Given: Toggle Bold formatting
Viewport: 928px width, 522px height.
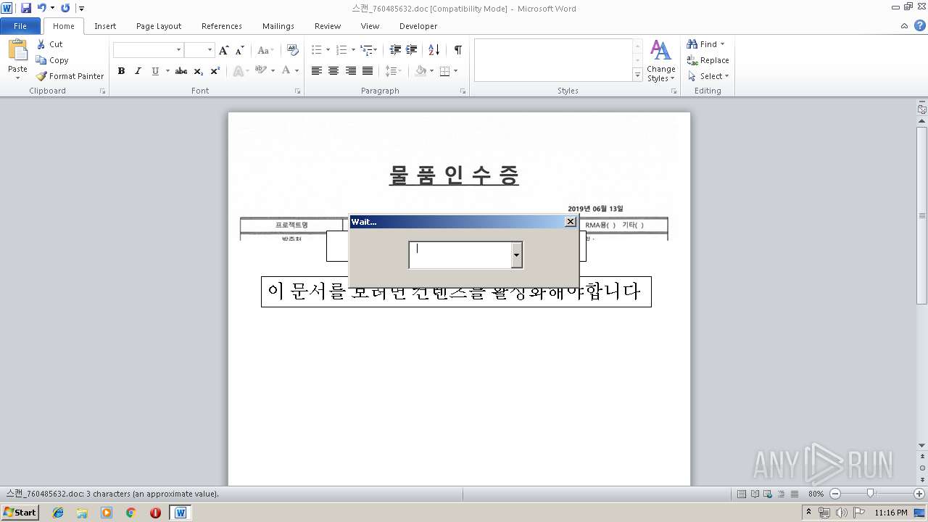Looking at the screenshot, I should pyautogui.click(x=121, y=71).
